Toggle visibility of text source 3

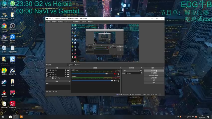tap(65, 74)
